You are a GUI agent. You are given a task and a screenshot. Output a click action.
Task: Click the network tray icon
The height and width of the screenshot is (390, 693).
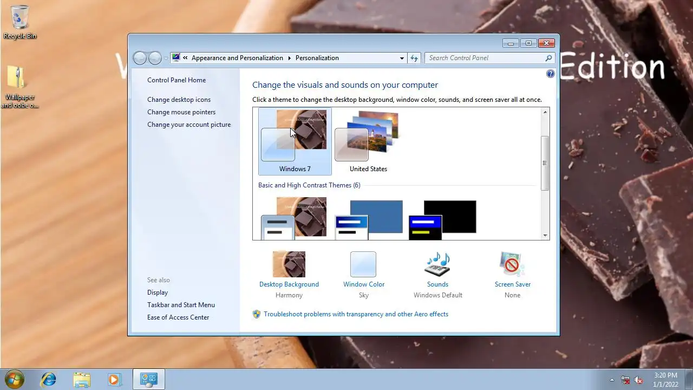coord(625,380)
